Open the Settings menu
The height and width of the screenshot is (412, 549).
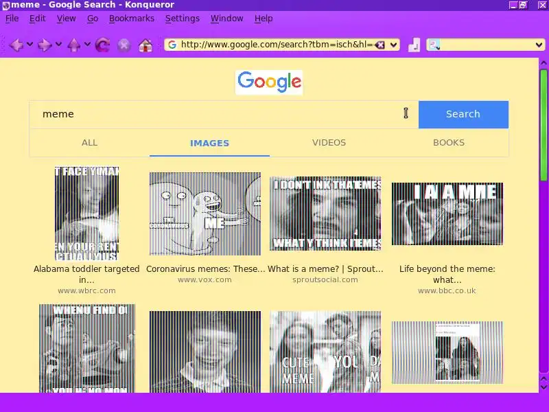click(x=183, y=19)
